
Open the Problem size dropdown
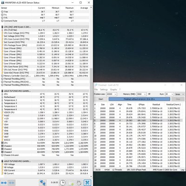click(112, 94)
